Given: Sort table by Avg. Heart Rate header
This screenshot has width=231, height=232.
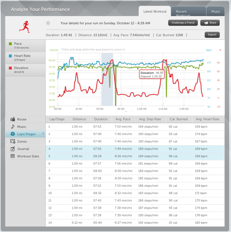Looking at the screenshot, I should (x=207, y=119).
